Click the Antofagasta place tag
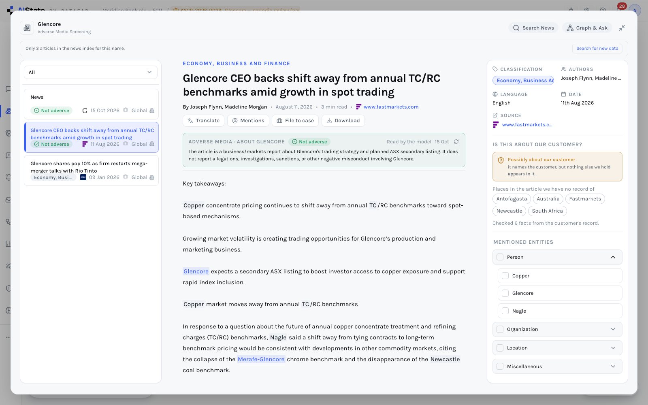648x405 pixels. coord(512,199)
